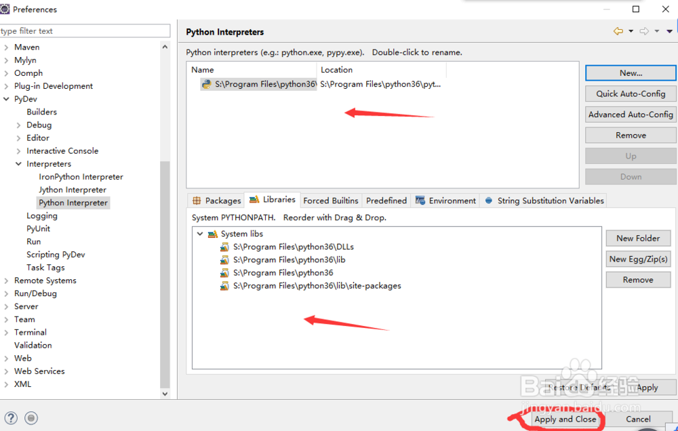Select the python36 interpreter row icon
Image resolution: width=678 pixels, height=431 pixels.
207,84
